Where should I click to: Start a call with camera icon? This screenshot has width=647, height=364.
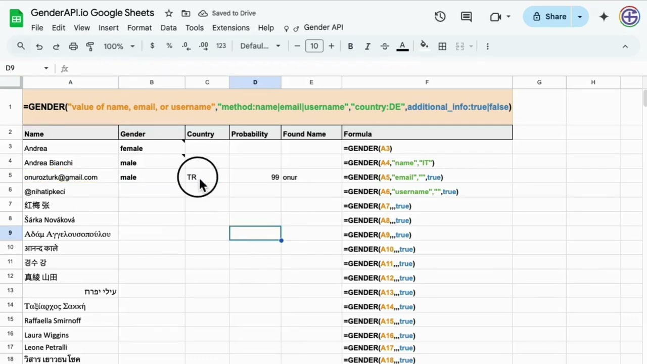[495, 17]
